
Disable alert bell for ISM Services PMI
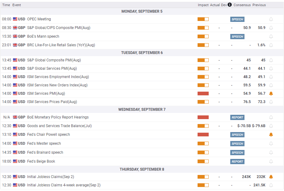click(271, 93)
